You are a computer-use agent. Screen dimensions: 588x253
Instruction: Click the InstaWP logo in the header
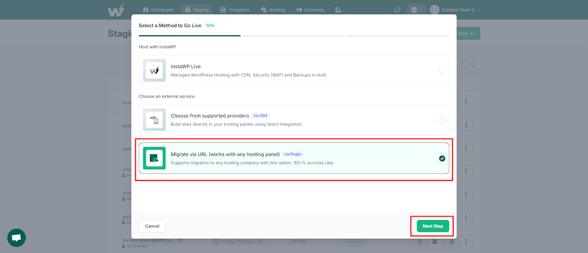(x=116, y=10)
